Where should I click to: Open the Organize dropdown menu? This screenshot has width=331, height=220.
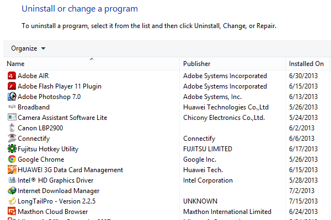click(x=28, y=48)
